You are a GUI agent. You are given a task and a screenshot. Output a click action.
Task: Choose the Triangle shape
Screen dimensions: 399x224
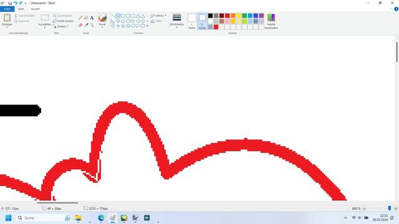(x=143, y=16)
